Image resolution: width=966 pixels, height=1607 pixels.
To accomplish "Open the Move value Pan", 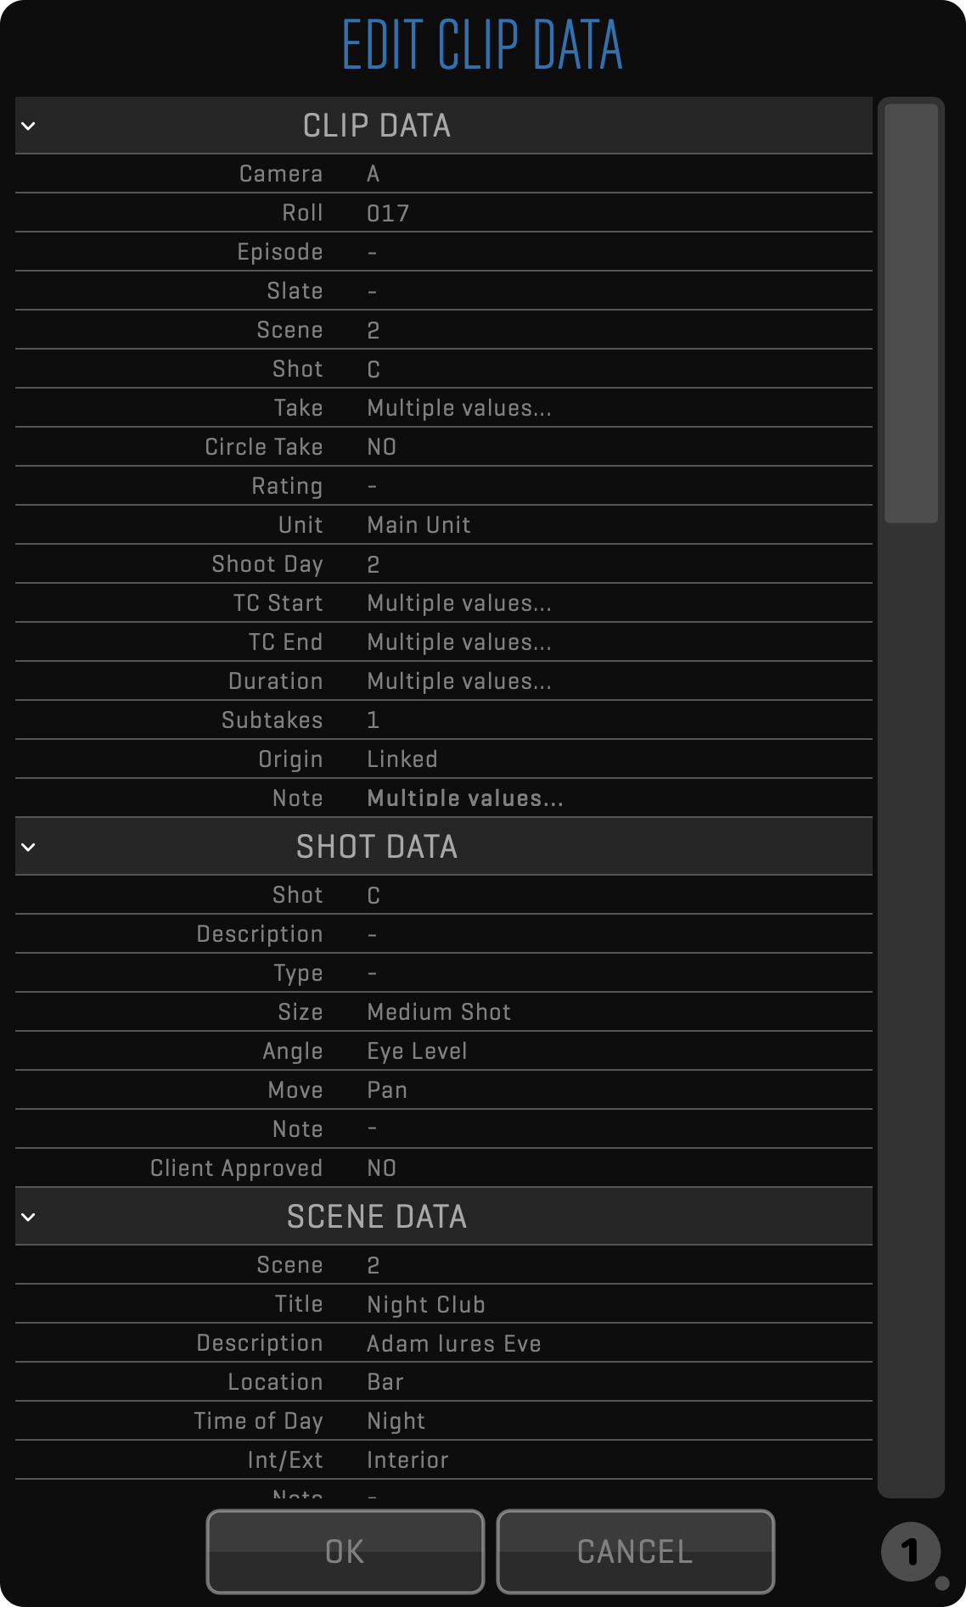I will coord(387,1090).
